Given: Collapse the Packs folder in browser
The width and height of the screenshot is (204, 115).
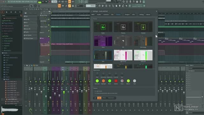Looking at the screenshot, I should click(x=5, y=53).
